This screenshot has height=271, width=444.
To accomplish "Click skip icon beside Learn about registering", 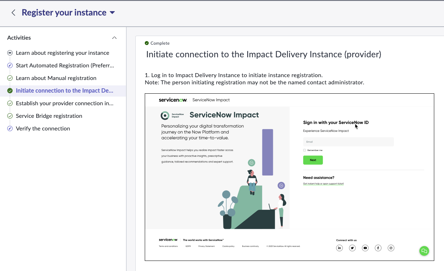I will pos(10,53).
